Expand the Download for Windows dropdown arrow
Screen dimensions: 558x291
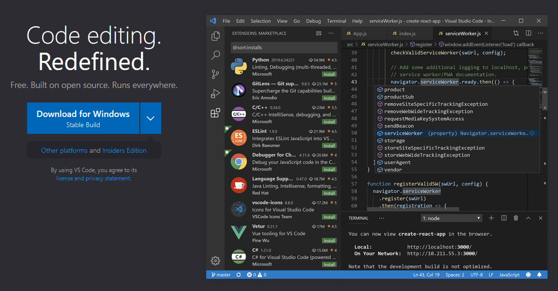[151, 118]
